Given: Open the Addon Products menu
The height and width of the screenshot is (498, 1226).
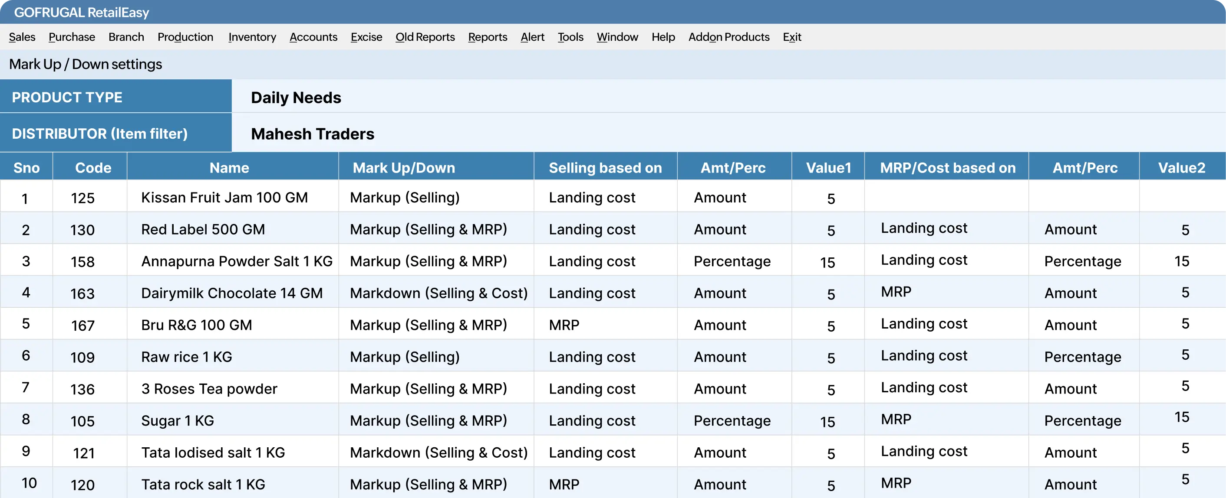Looking at the screenshot, I should (728, 37).
